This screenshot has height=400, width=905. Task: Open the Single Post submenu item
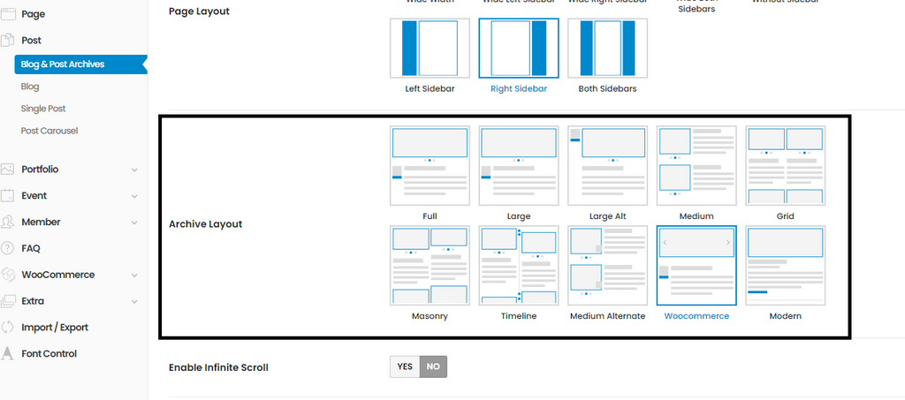pyautogui.click(x=43, y=109)
